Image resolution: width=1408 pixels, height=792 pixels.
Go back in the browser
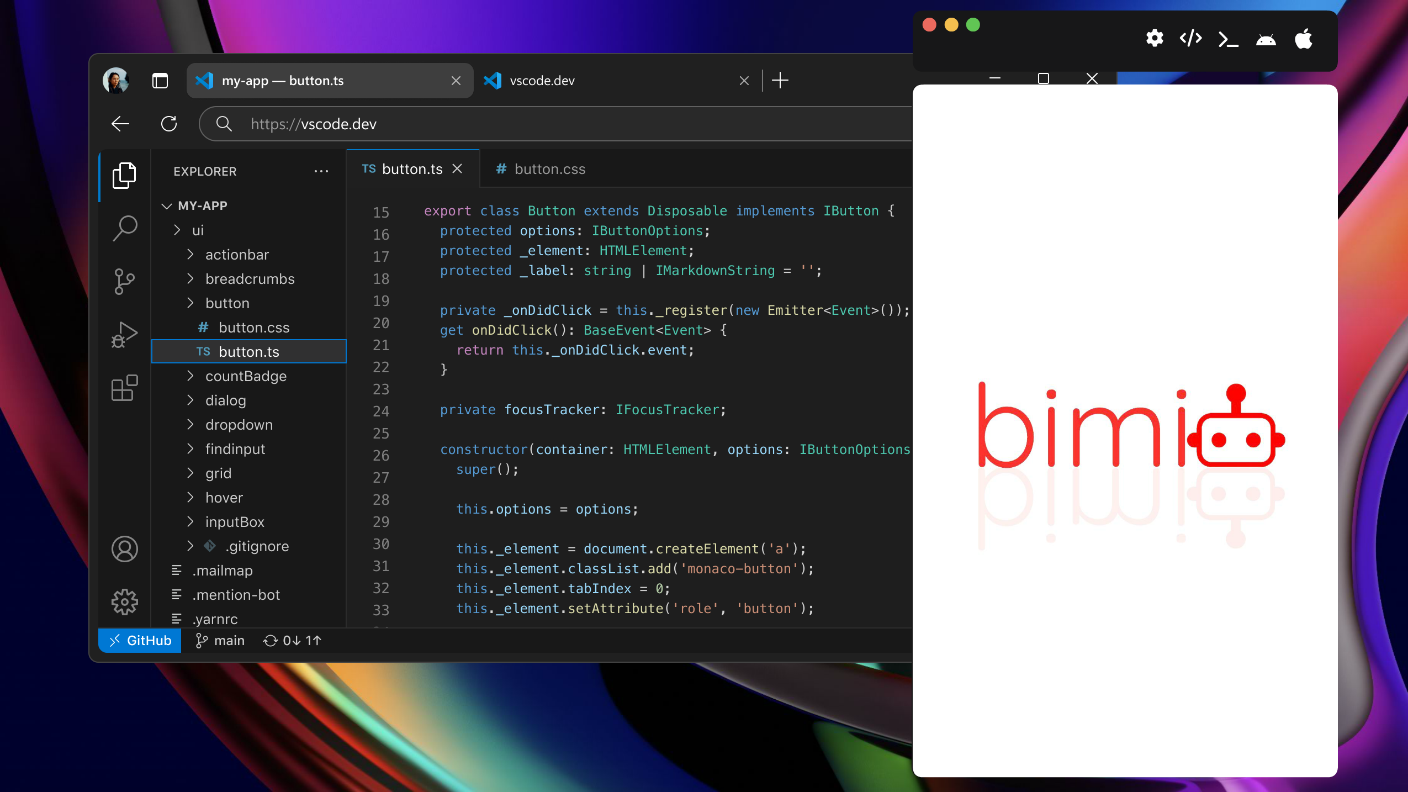(120, 124)
